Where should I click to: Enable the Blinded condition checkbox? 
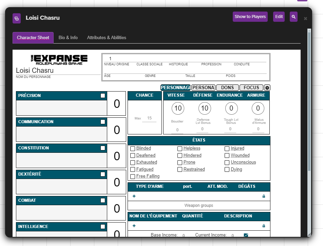(x=133, y=148)
